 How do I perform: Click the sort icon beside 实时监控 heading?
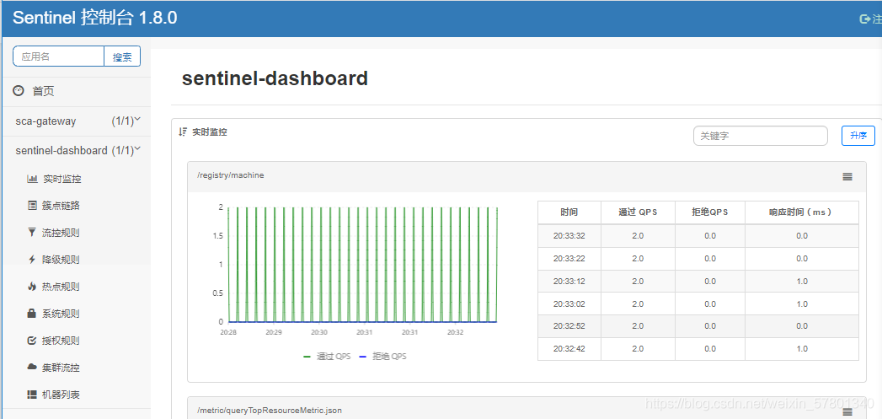pos(182,132)
